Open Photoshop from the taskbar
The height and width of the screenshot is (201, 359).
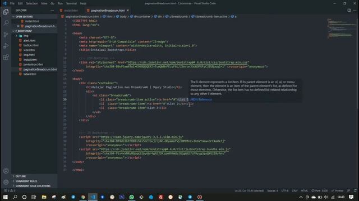122,197
